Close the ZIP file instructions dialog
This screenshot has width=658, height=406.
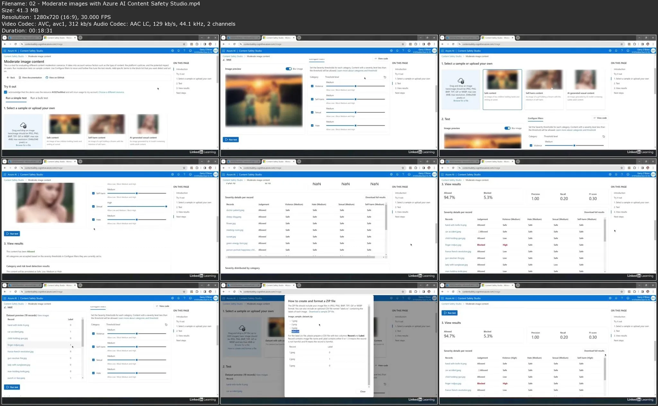(363, 392)
